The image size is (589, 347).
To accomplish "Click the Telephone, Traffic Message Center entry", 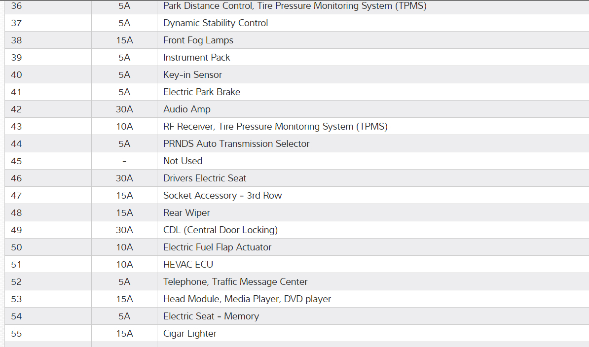I will click(235, 282).
